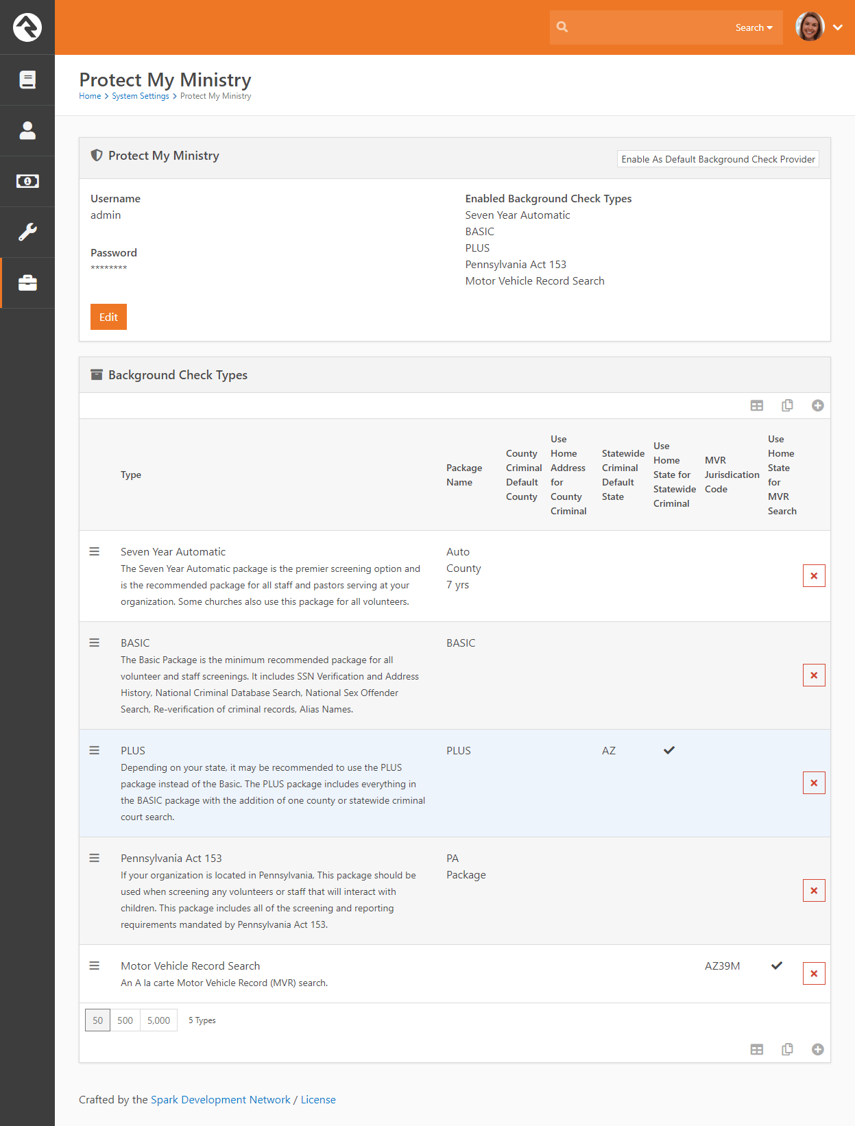Screen dimensions: 855x1126
Task: Click top grid add type plus icon
Action: coord(817,405)
